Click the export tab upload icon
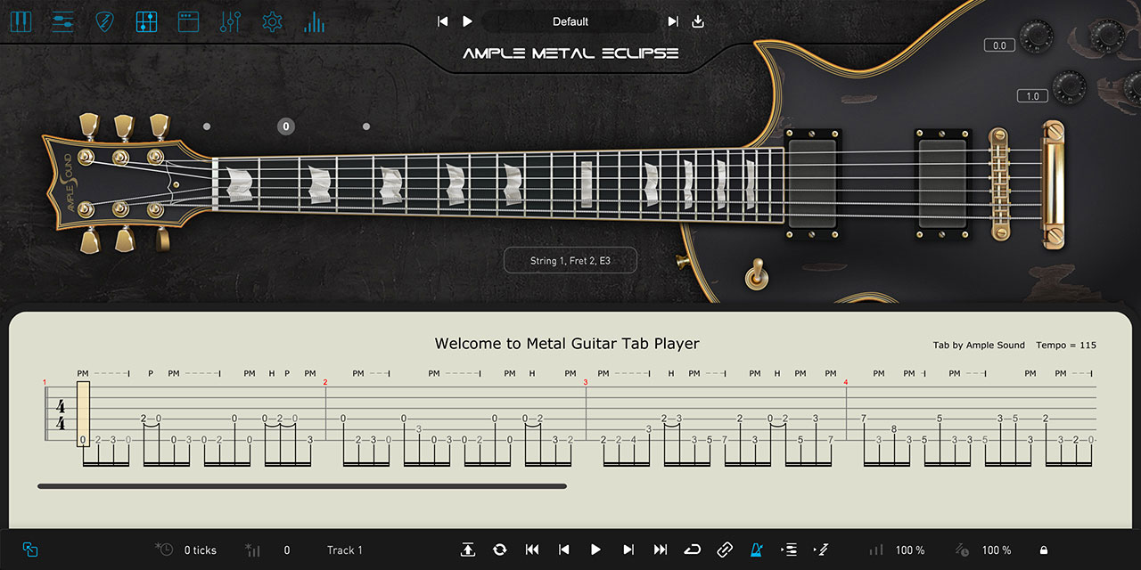Image resolution: width=1141 pixels, height=570 pixels. point(468,550)
